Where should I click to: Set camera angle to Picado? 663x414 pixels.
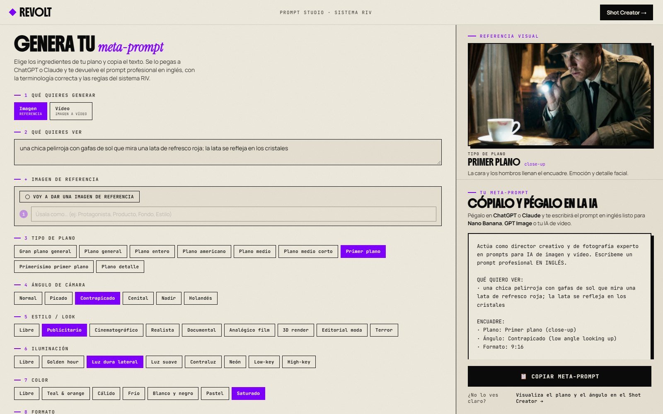(x=58, y=298)
